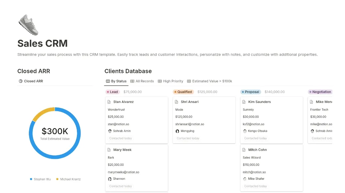345x193 pixels.
Task: Switch to the All Records tab
Action: pyautogui.click(x=142, y=81)
